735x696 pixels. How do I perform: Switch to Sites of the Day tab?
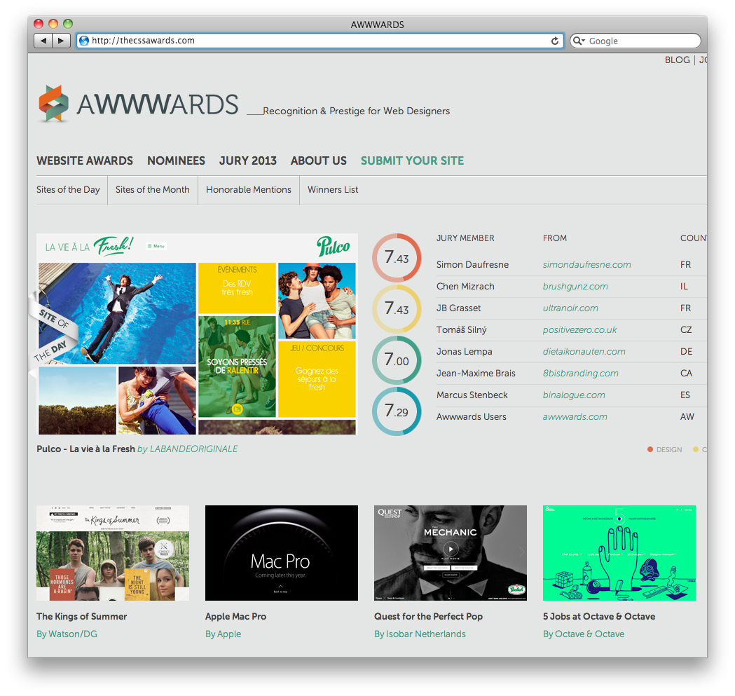tap(68, 190)
